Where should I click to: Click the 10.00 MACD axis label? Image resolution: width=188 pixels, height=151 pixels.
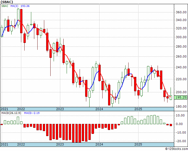(181, 116)
